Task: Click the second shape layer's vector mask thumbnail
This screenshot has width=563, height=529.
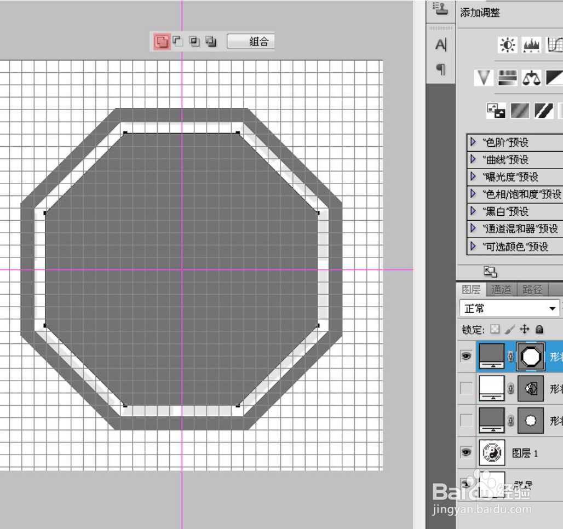Action: pos(531,388)
